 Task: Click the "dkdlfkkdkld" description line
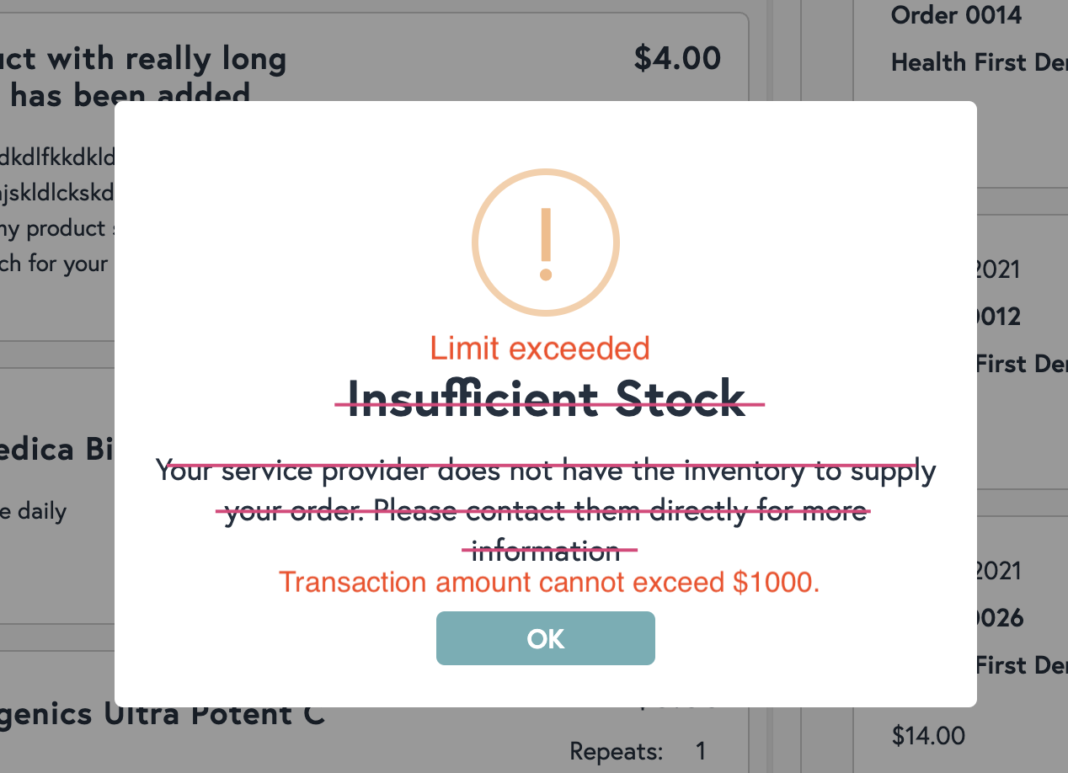(57, 157)
